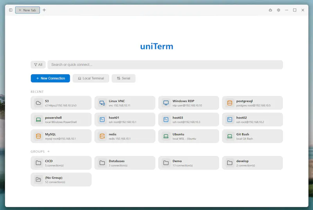313x210 pixels.
Task: Focus the Search or quick connect field
Action: (165, 65)
